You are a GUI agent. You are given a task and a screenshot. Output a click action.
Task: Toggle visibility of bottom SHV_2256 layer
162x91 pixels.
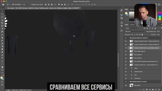[126, 85]
